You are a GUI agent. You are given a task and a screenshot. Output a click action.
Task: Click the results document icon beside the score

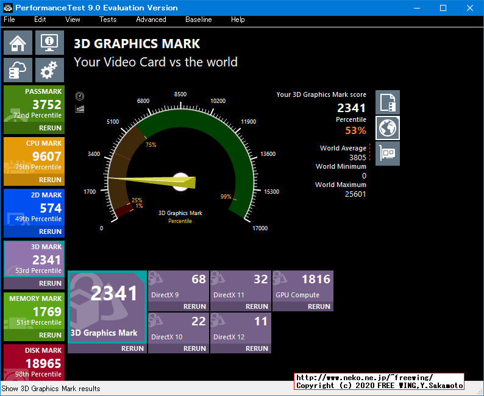pyautogui.click(x=388, y=102)
